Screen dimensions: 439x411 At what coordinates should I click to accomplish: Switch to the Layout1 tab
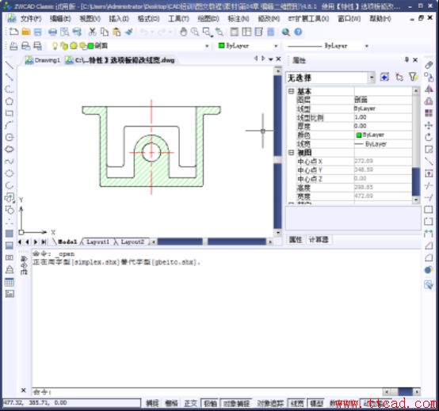97,242
